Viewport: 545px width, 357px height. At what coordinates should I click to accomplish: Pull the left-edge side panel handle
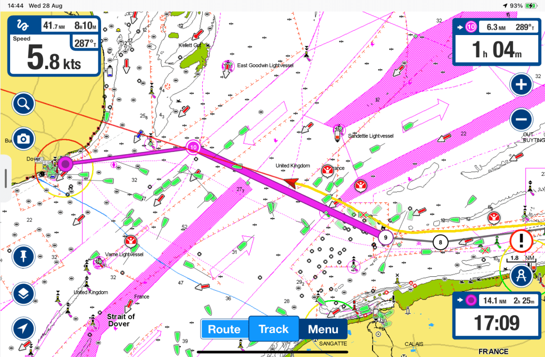[x=5, y=178]
